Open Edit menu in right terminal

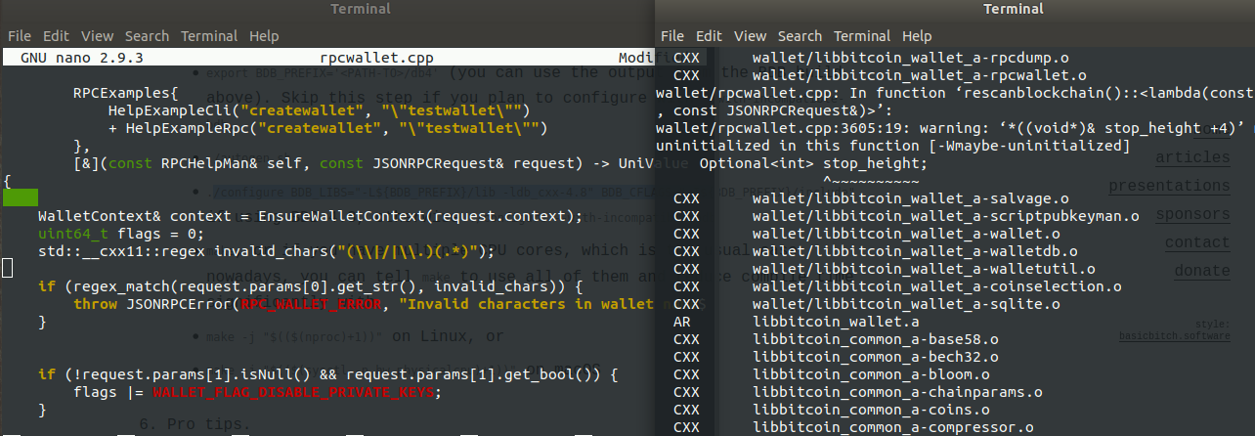709,36
